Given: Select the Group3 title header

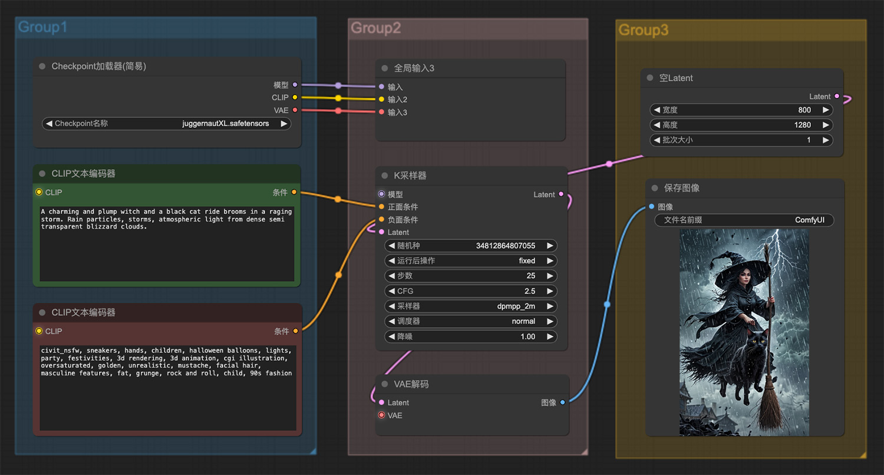Looking at the screenshot, I should (644, 30).
